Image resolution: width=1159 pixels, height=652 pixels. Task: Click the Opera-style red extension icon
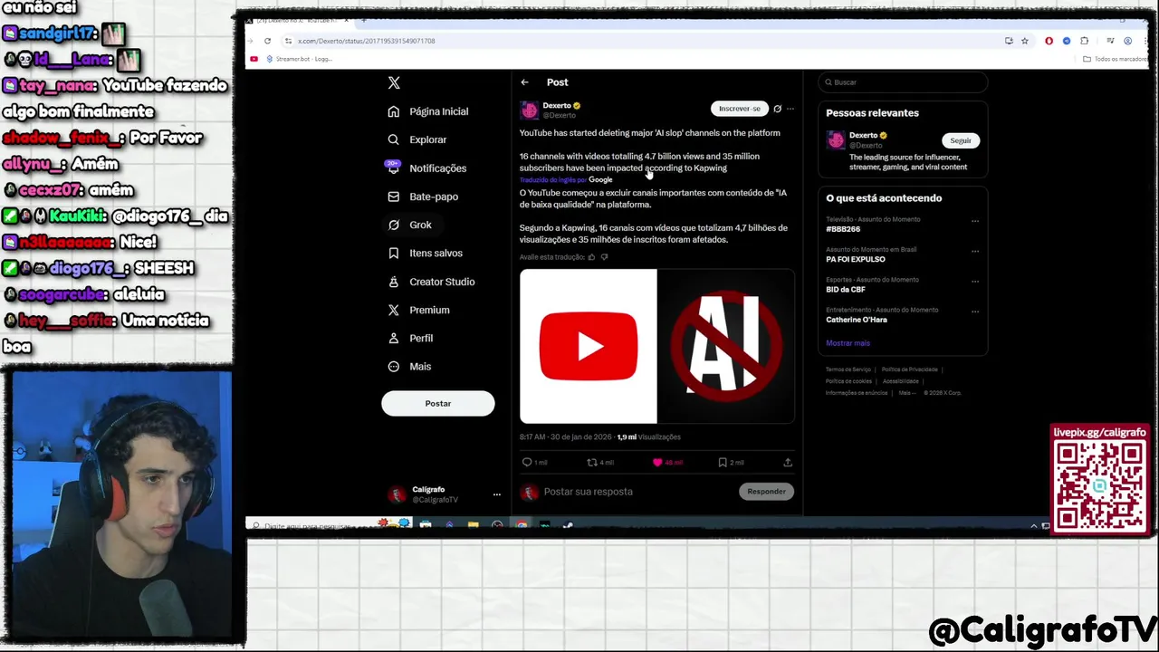point(1049,41)
